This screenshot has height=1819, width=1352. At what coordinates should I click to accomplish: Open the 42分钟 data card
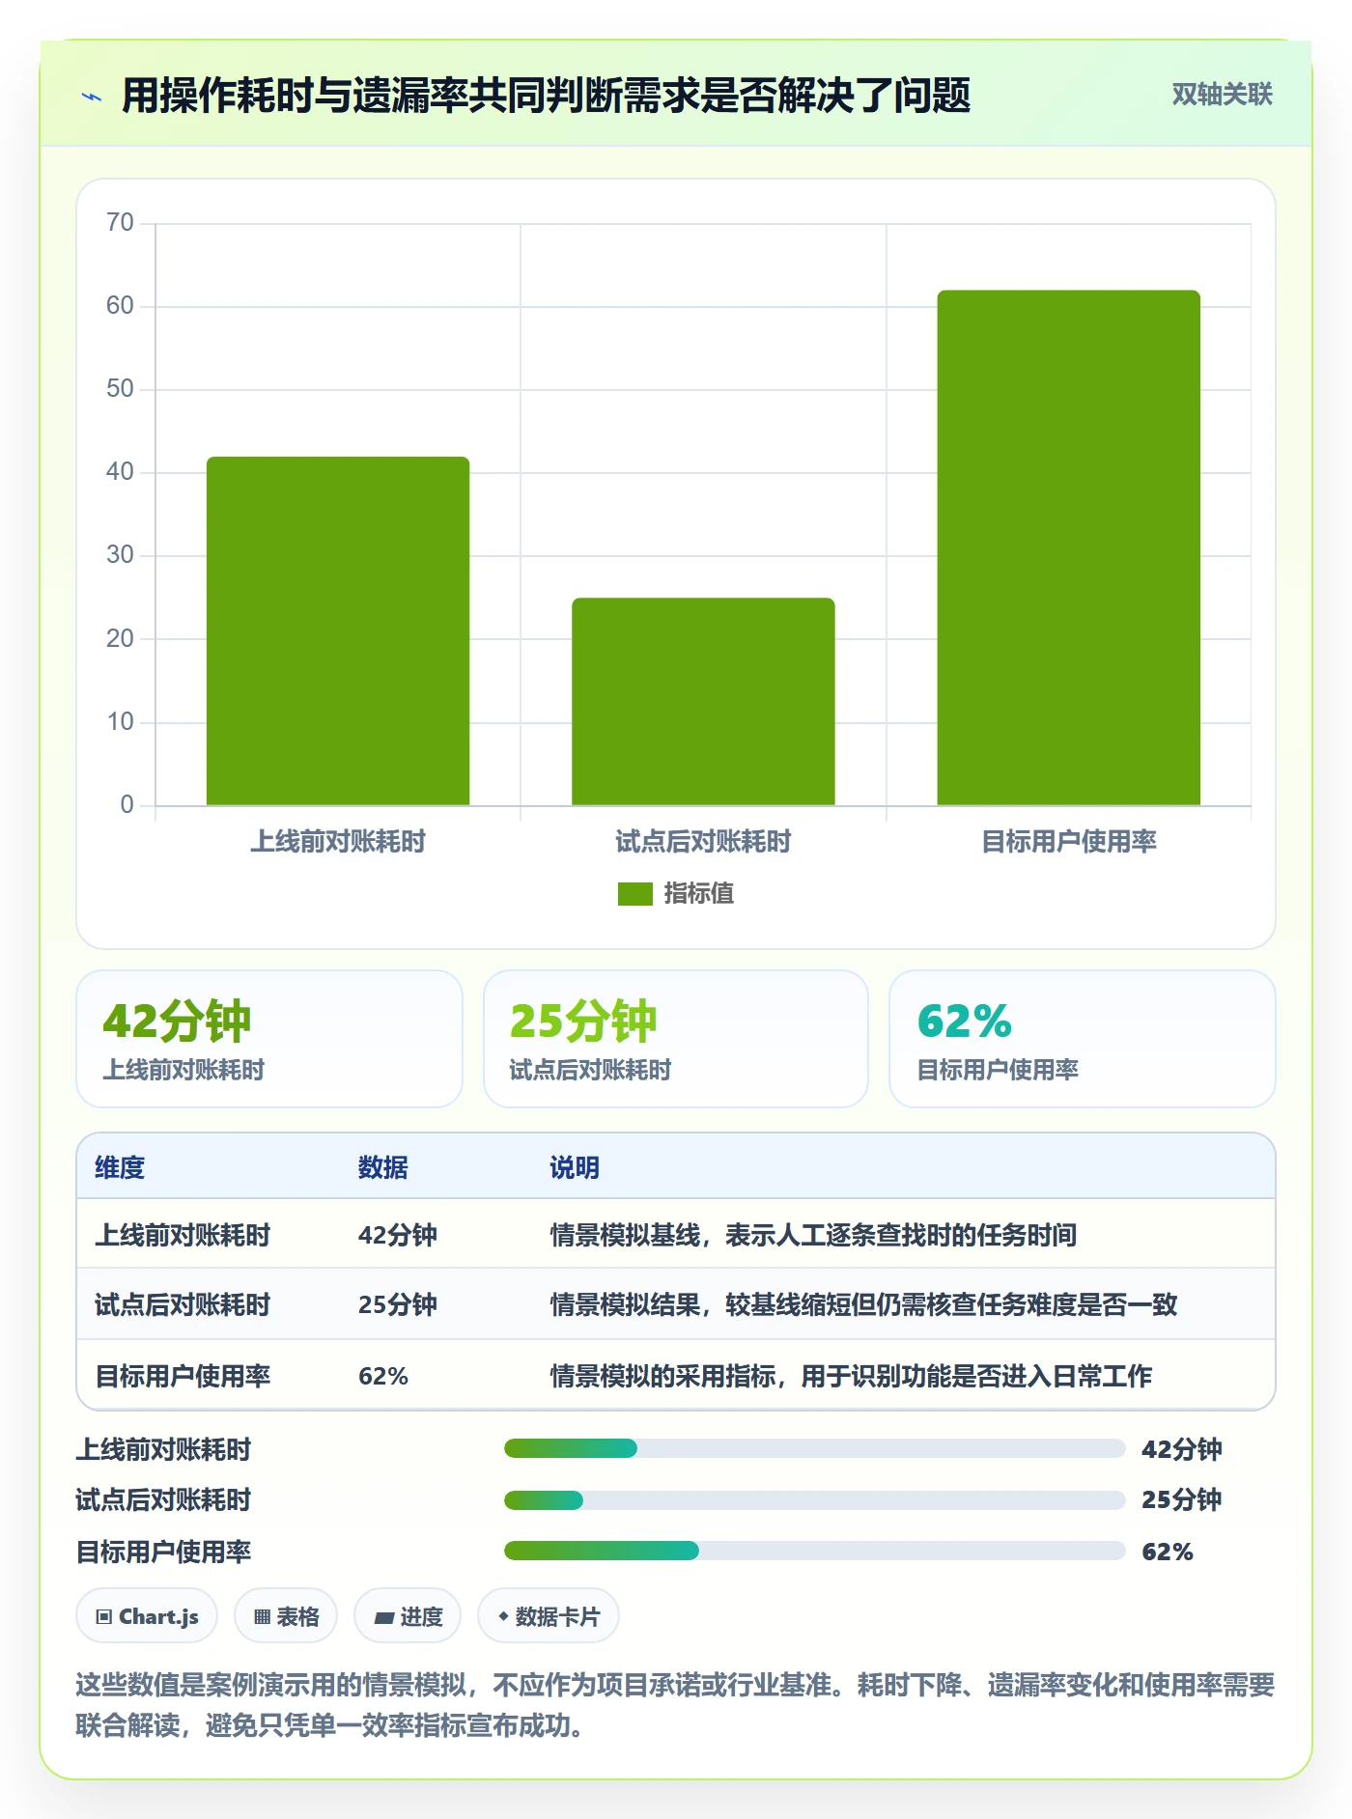click(x=269, y=1039)
